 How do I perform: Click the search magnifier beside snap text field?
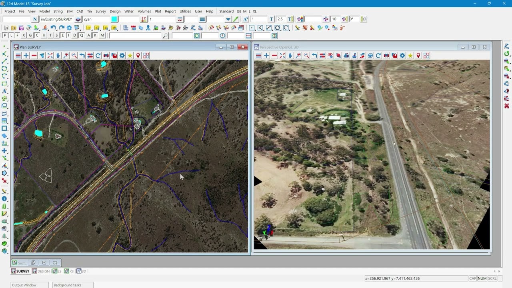click(165, 36)
